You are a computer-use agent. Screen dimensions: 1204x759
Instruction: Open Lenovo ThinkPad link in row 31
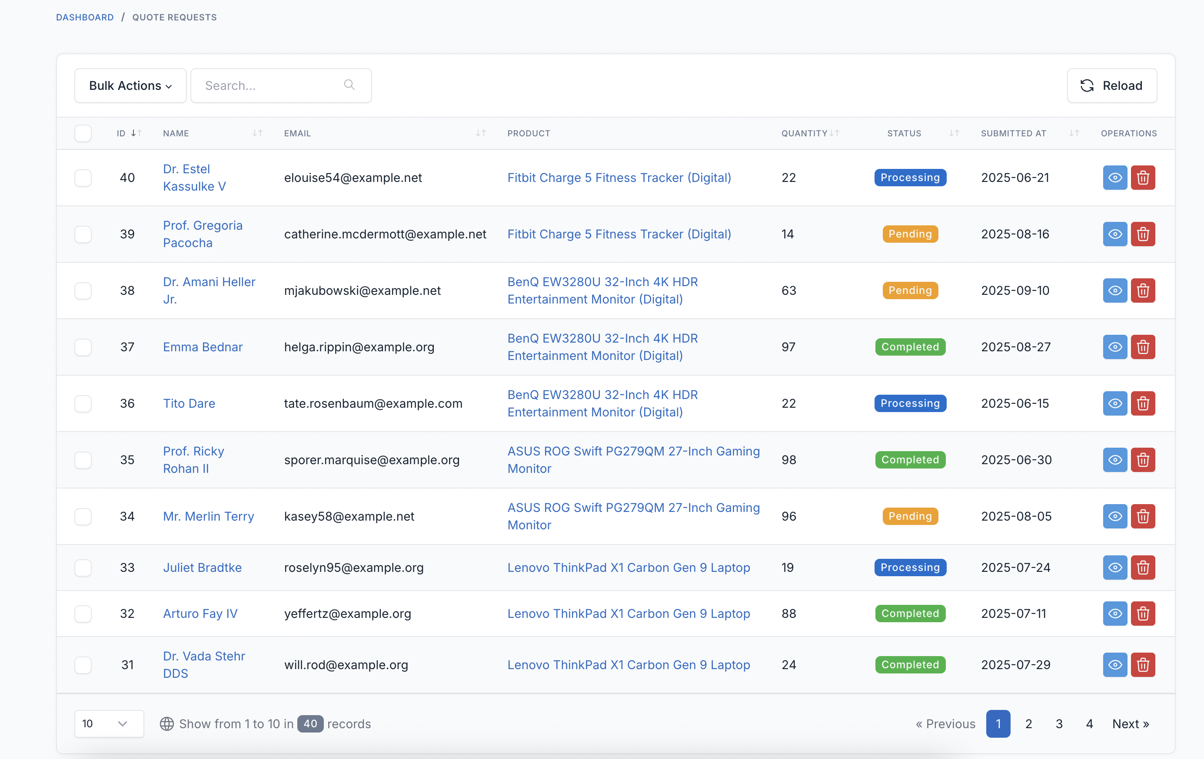pos(629,665)
